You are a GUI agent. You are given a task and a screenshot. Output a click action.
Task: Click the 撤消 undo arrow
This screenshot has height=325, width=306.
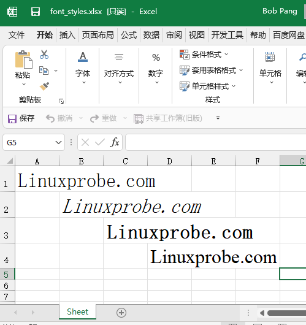click(x=50, y=118)
